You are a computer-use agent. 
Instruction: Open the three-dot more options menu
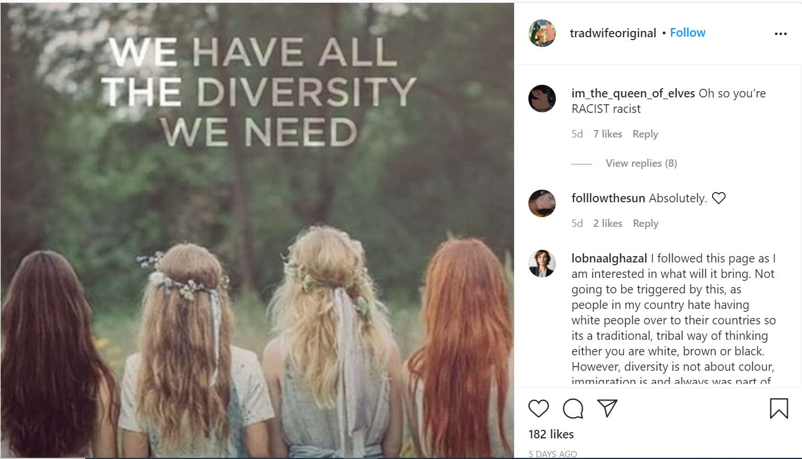(781, 34)
